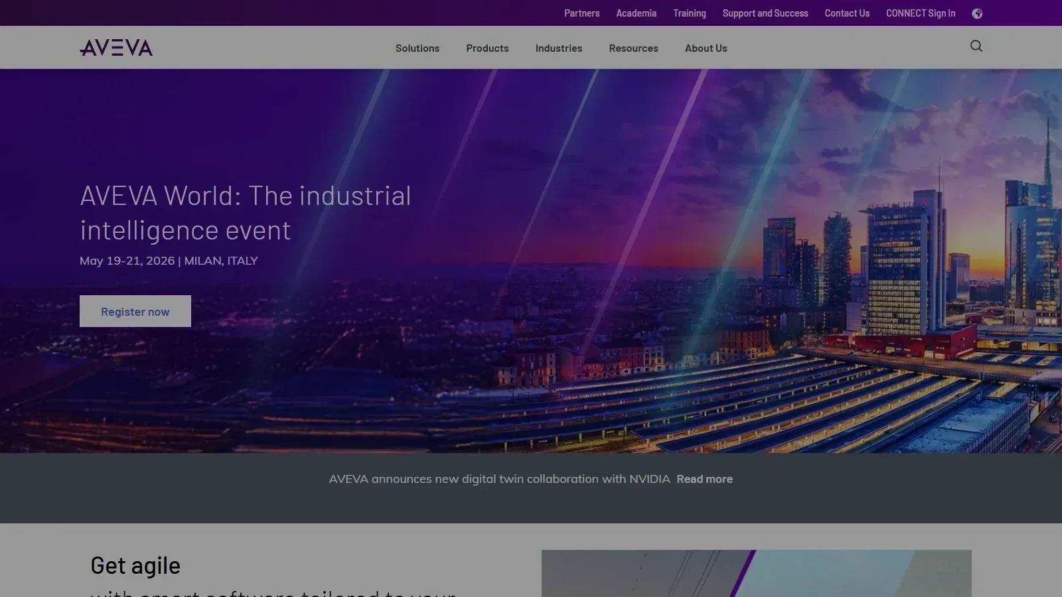Click the globe language selector icon

tap(977, 13)
